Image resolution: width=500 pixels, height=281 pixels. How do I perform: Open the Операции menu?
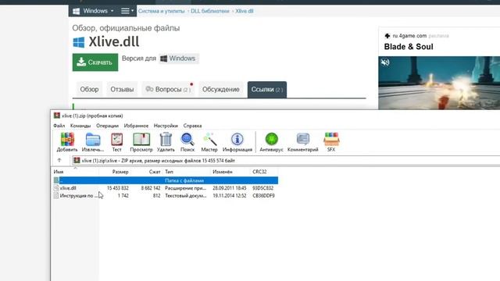coord(108,126)
